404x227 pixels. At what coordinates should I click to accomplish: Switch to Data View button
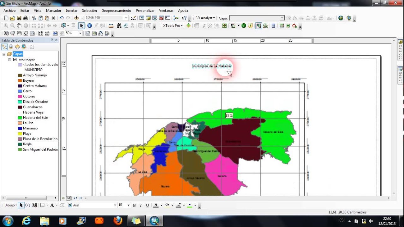[63, 198]
